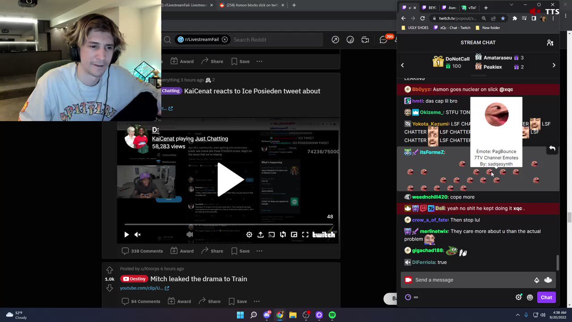Image resolution: width=572 pixels, height=322 pixels.
Task: Open the video player settings gear
Action: click(x=249, y=234)
